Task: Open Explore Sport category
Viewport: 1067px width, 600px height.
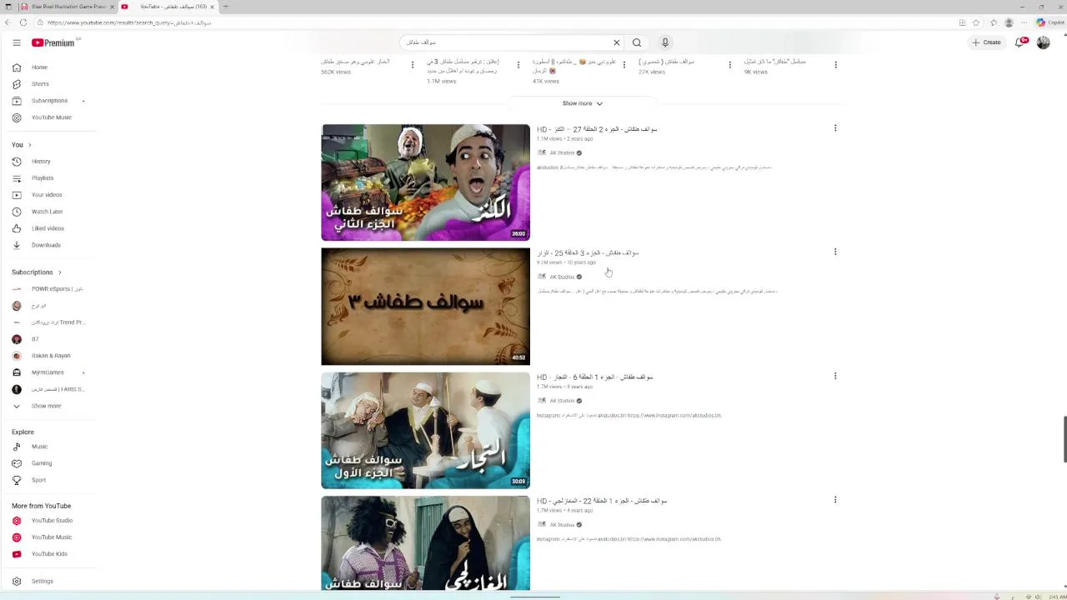Action: click(38, 480)
